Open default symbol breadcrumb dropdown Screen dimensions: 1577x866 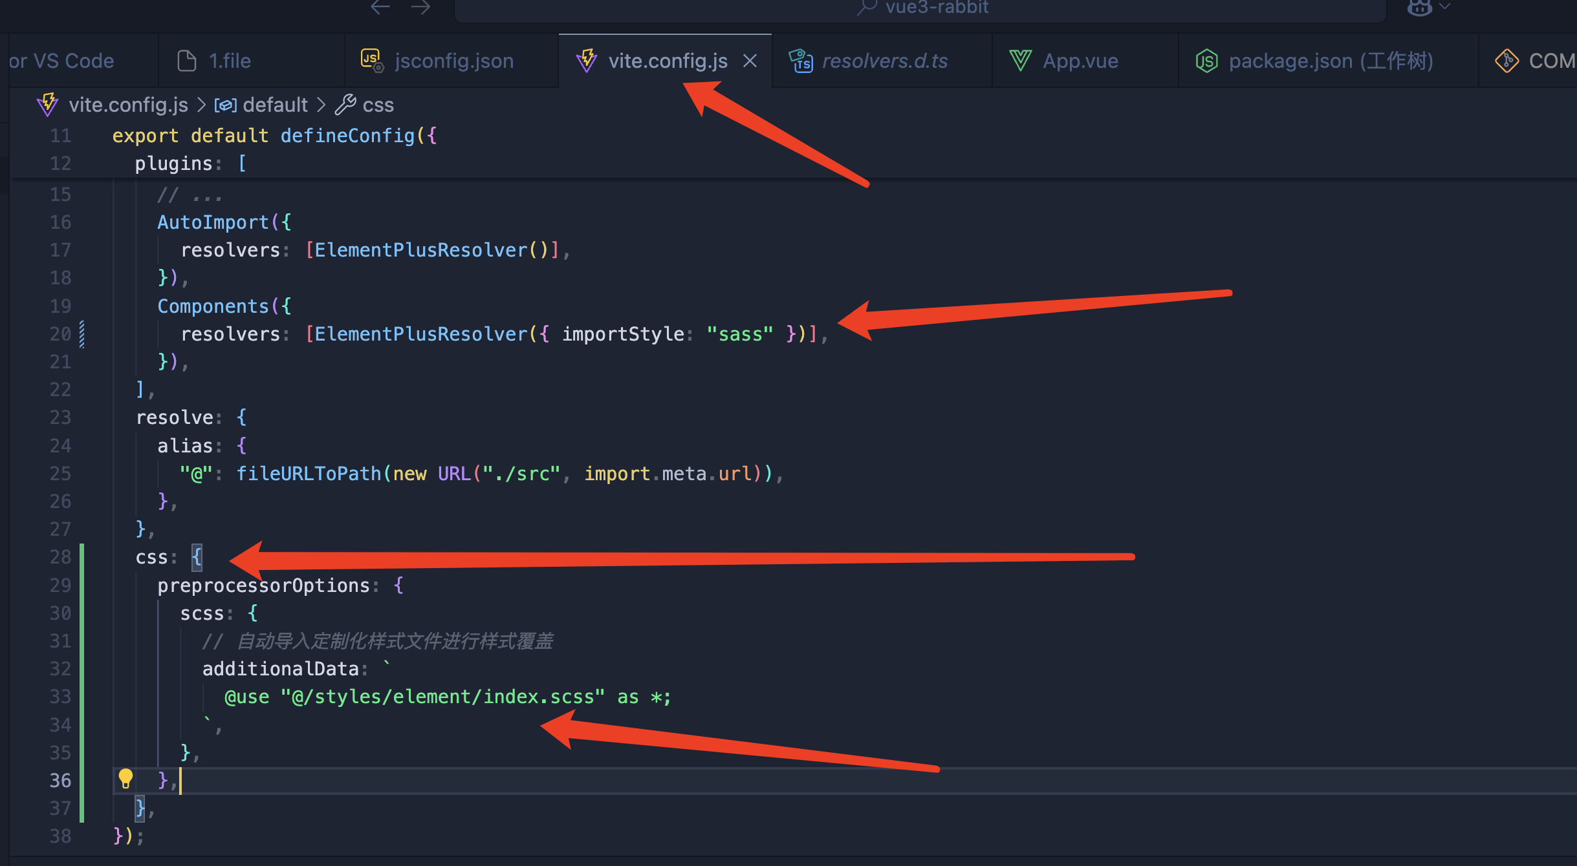click(x=274, y=105)
